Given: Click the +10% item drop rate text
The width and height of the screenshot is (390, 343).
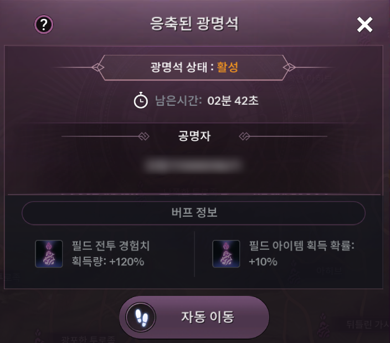Looking at the screenshot, I should (263, 262).
